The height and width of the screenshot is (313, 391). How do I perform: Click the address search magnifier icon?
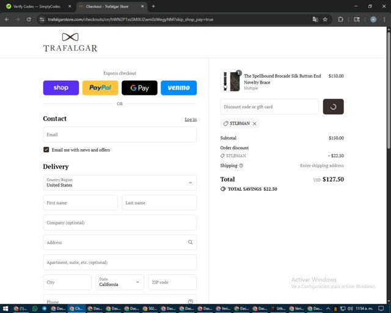190,242
